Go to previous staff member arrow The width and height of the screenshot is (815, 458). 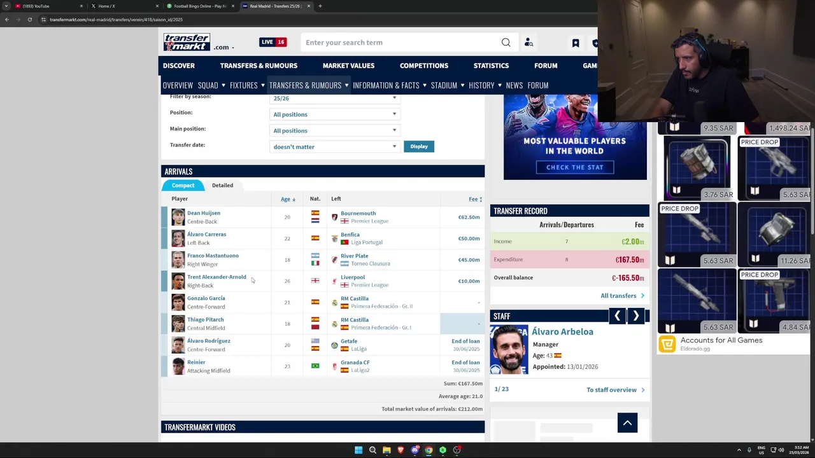pos(617,316)
